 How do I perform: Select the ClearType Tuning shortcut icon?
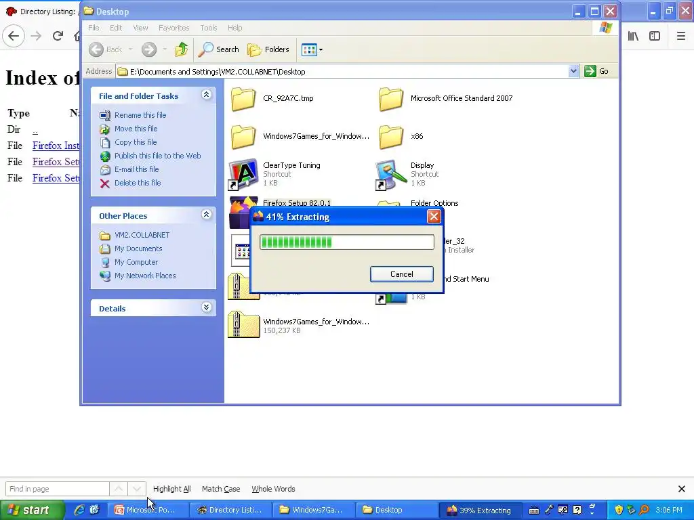[243, 174]
